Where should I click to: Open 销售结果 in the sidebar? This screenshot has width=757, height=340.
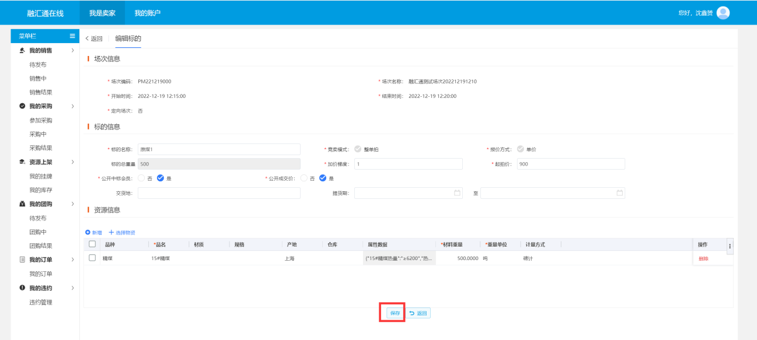coord(41,93)
